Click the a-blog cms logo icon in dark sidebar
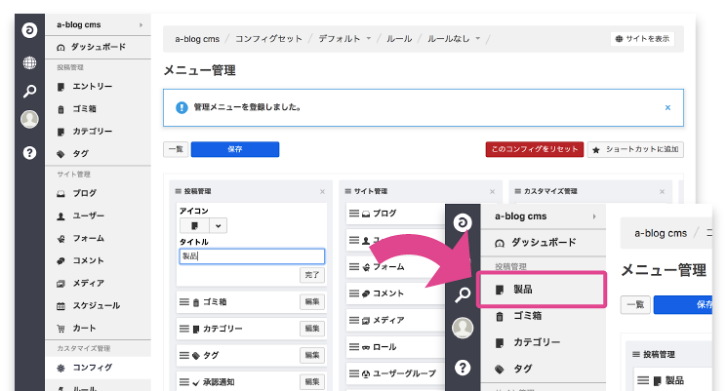This screenshot has height=391, width=727. click(29, 30)
